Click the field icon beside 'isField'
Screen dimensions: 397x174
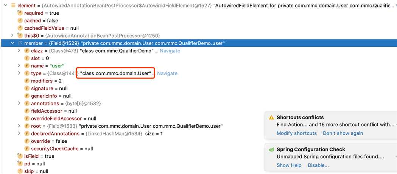20,156
